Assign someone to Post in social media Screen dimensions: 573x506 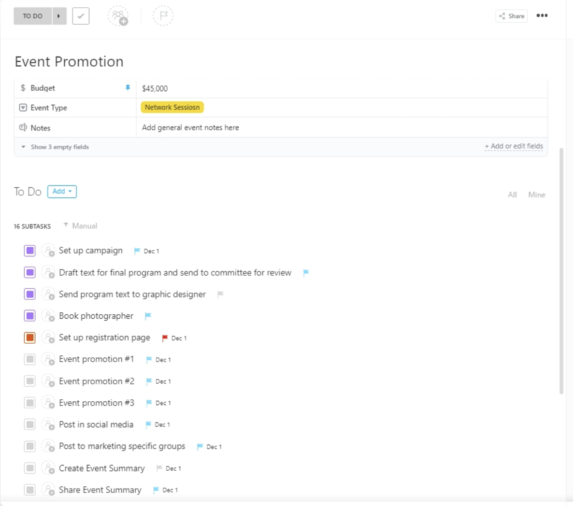(x=48, y=424)
